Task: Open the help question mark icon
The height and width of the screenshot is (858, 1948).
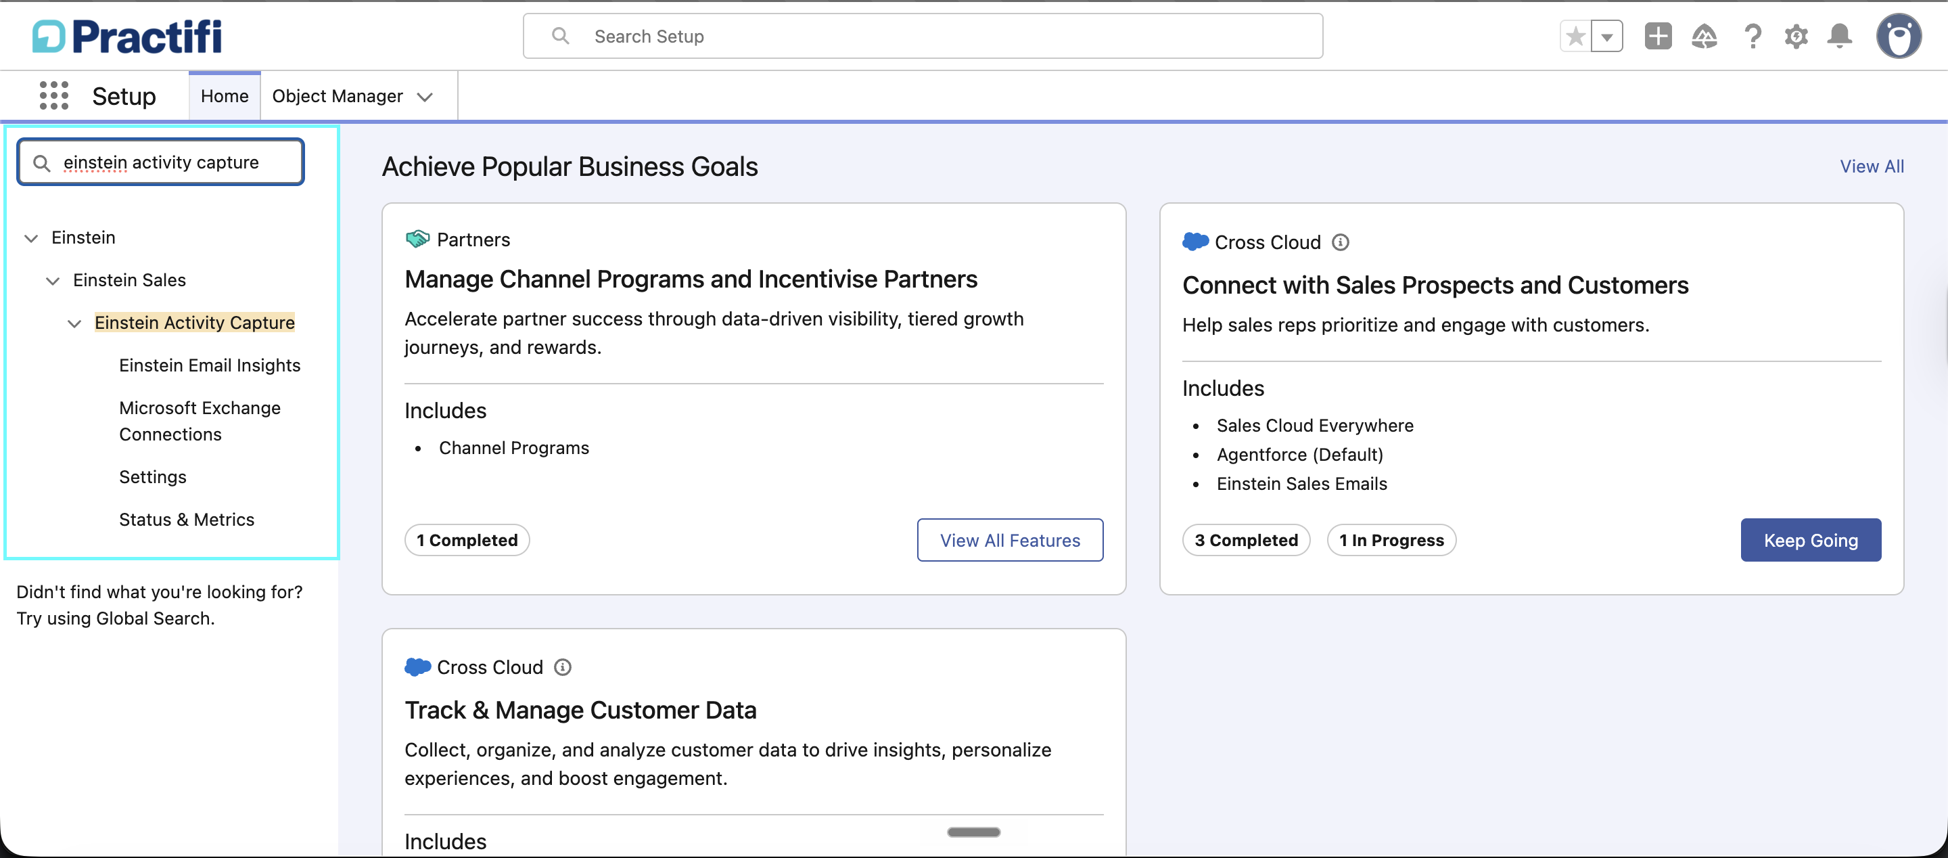Action: pos(1752,37)
